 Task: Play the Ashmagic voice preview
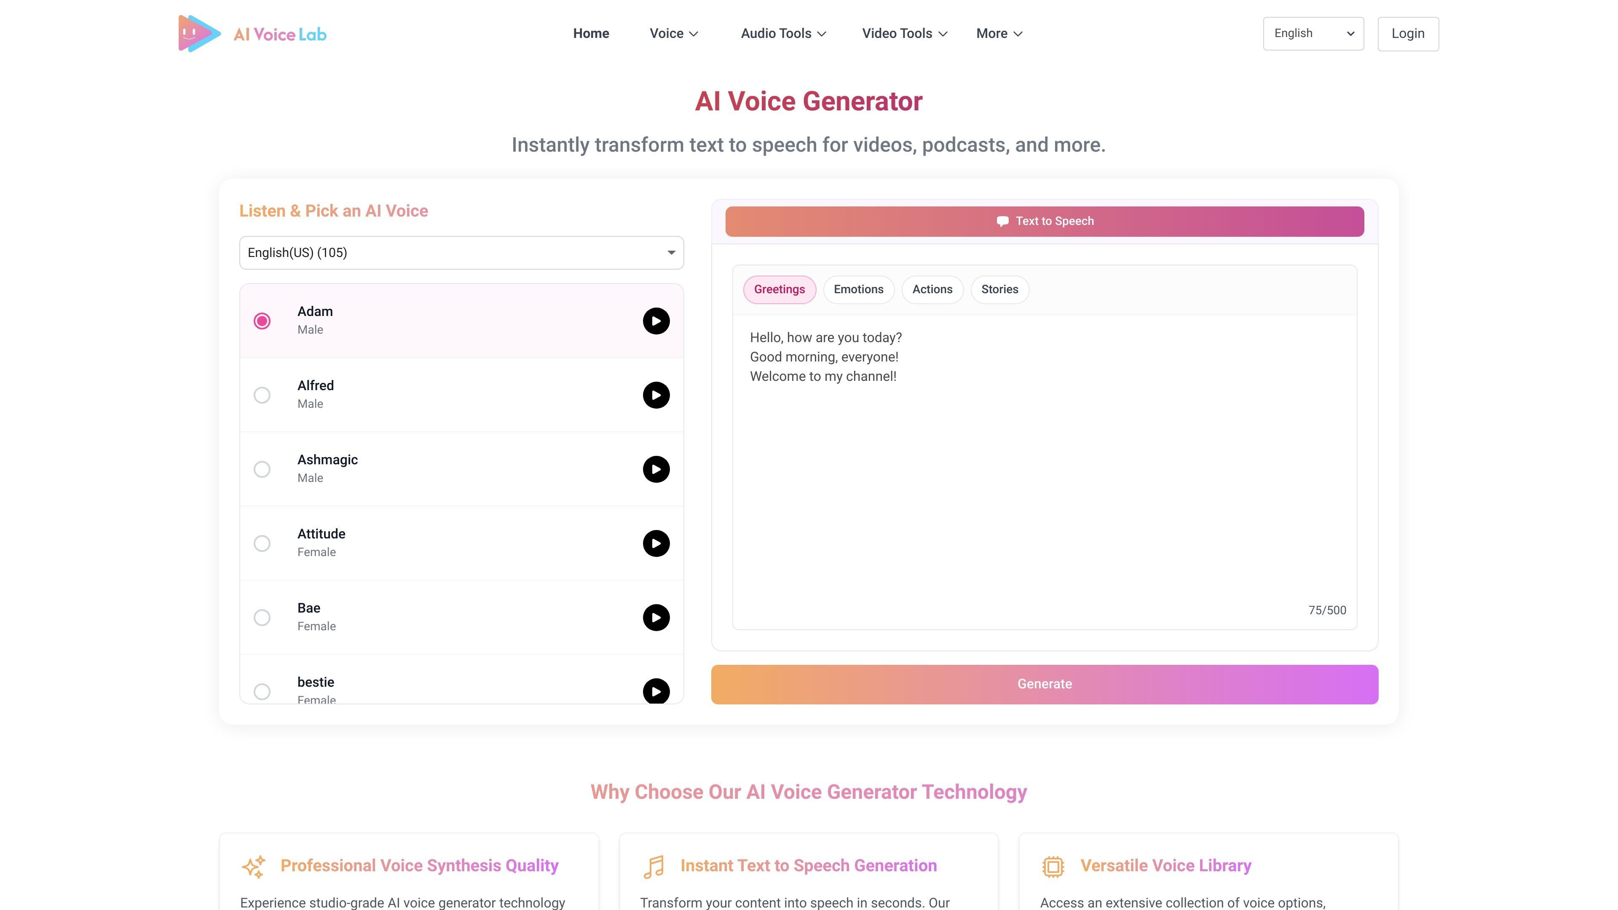[x=656, y=469]
